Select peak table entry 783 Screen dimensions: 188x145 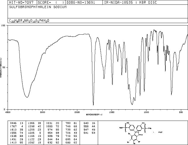(x=71, y=123)
